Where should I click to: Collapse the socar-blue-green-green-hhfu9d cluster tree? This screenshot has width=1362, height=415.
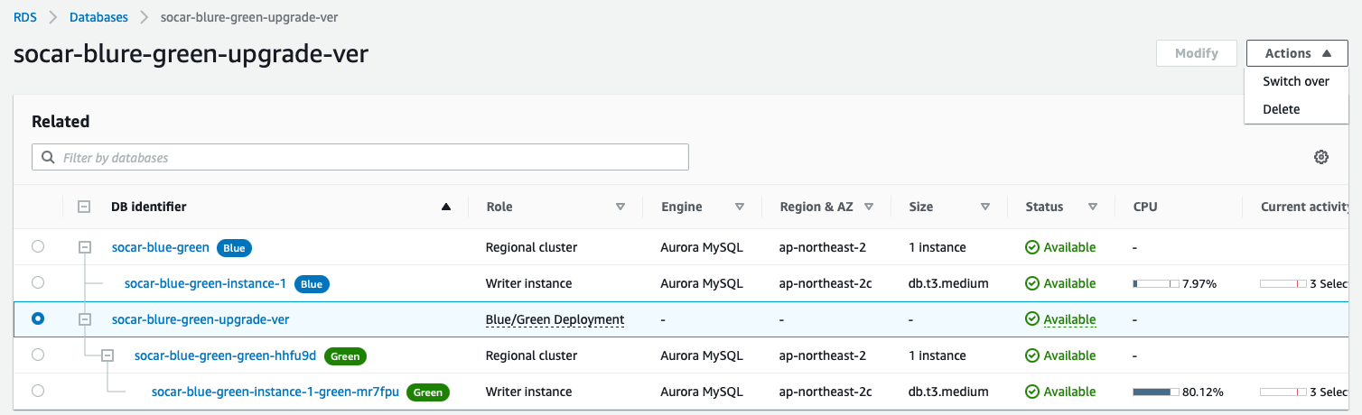click(107, 355)
